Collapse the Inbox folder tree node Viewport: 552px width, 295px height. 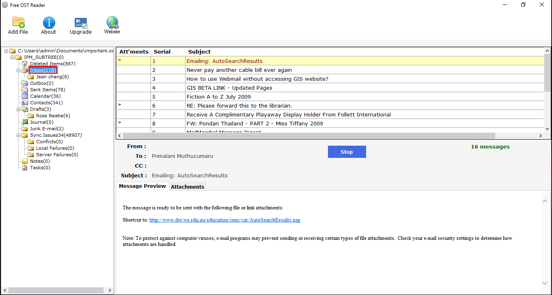(18, 70)
